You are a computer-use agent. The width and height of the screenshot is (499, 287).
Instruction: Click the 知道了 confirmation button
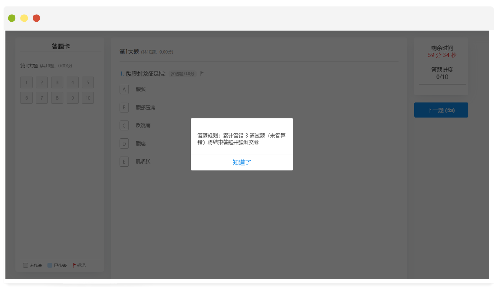coord(242,162)
